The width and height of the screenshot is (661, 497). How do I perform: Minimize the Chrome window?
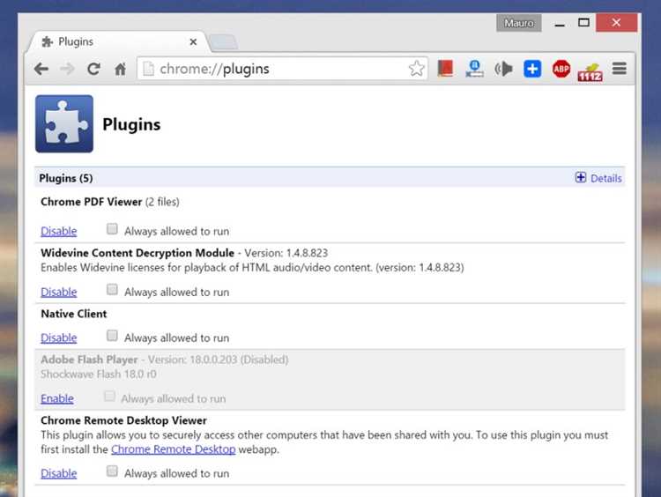(x=560, y=24)
